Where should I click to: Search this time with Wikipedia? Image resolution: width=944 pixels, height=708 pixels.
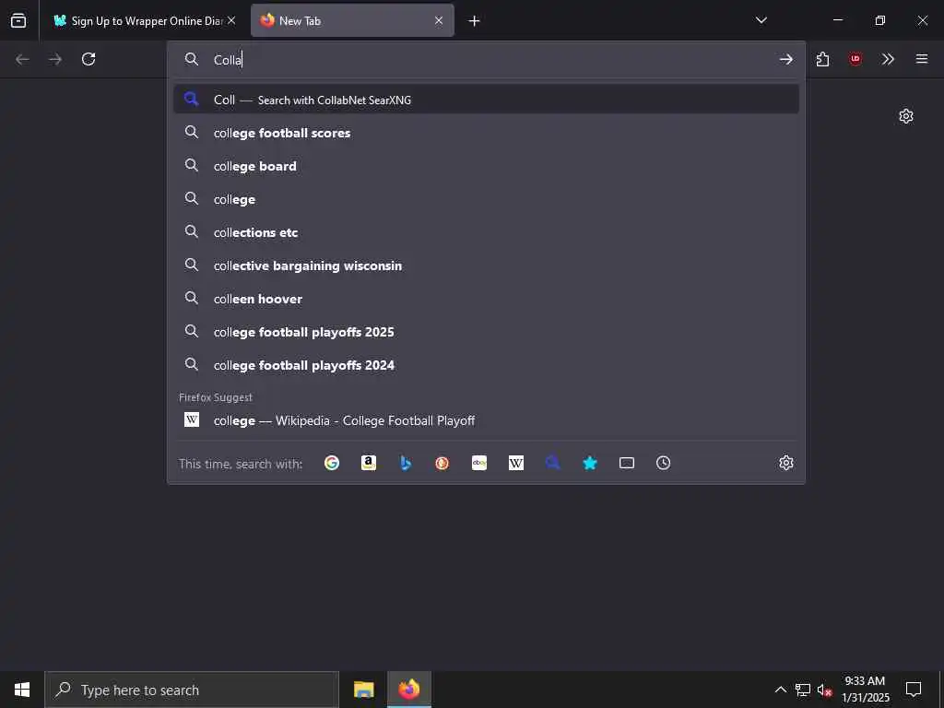(516, 463)
